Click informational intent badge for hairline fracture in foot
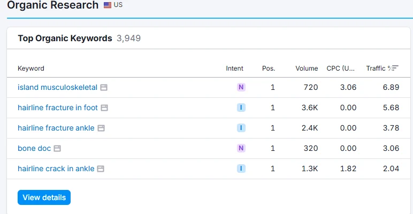Viewport: 413px width, 214px height. click(x=241, y=108)
